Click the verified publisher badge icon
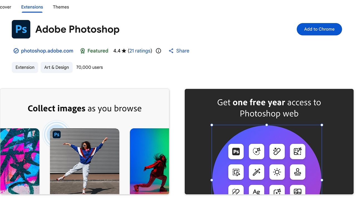This screenshot has height=200, width=356. (x=16, y=51)
